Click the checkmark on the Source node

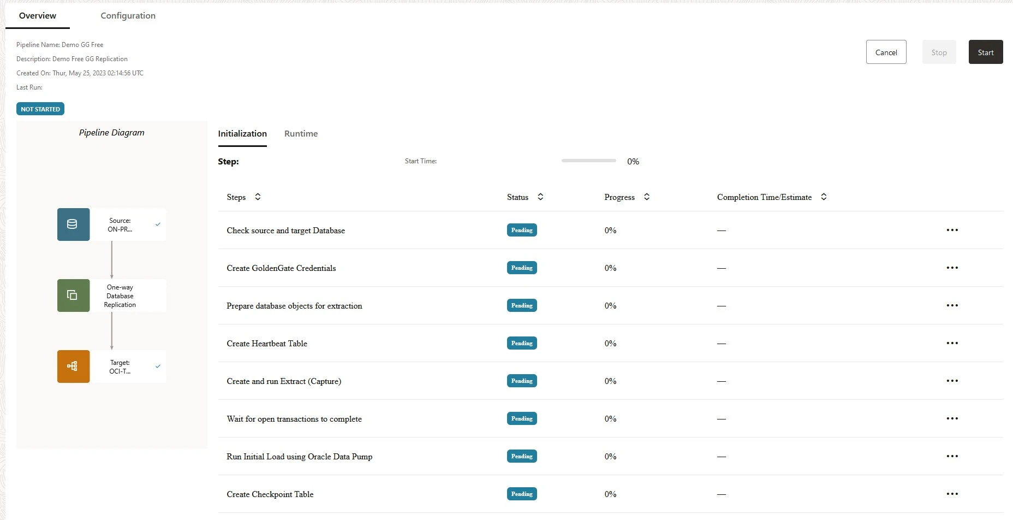tap(158, 224)
